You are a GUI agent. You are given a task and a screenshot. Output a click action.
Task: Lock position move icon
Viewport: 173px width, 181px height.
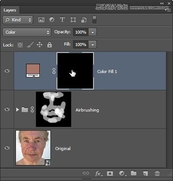[39, 45]
